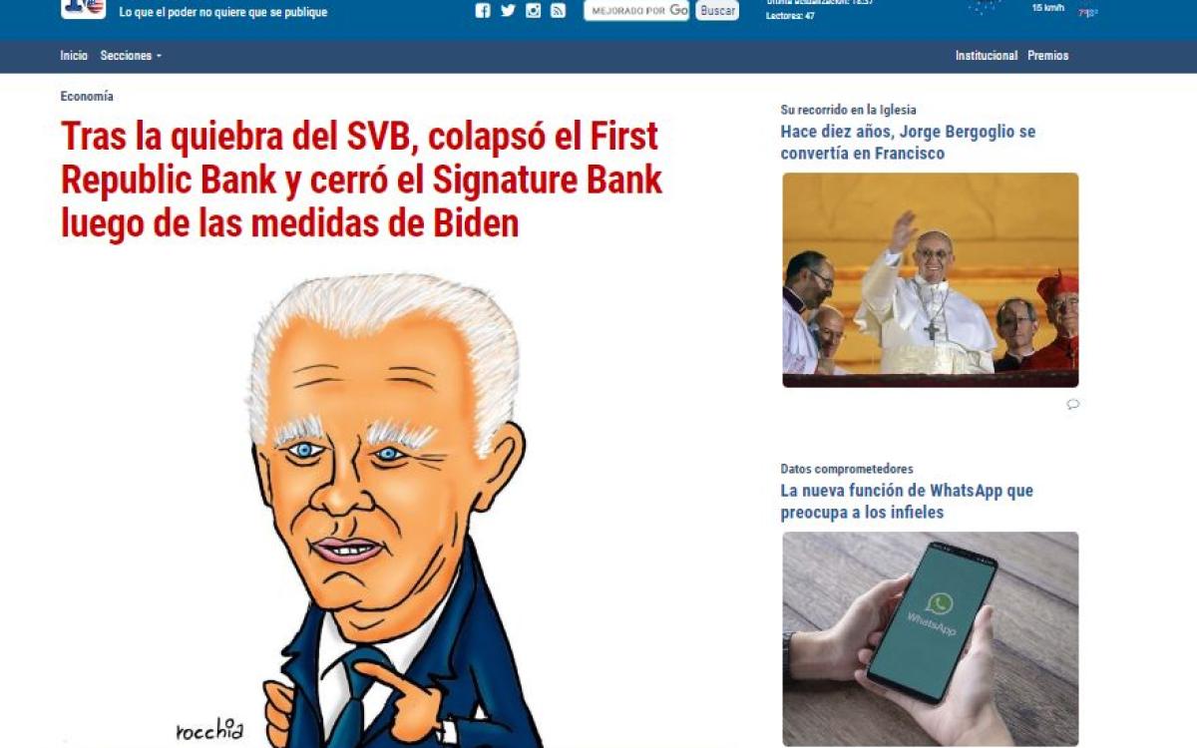The height and width of the screenshot is (748, 1197).
Task: Click the Pope Francis balcony photo
Action: 931,280
